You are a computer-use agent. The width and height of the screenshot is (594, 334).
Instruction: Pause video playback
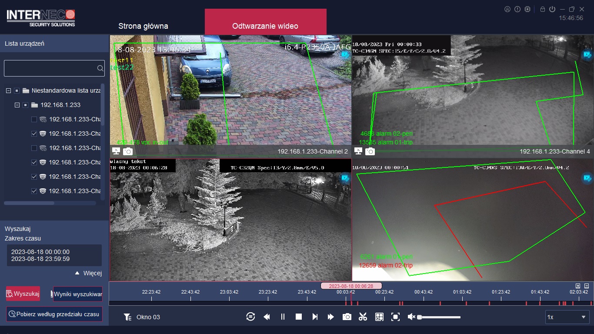pyautogui.click(x=283, y=317)
